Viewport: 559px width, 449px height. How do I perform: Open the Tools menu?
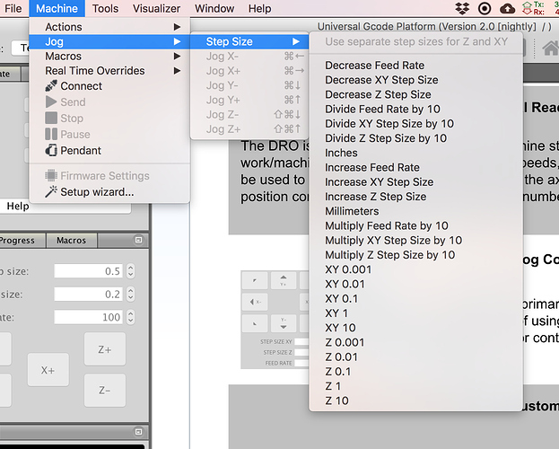pos(105,8)
